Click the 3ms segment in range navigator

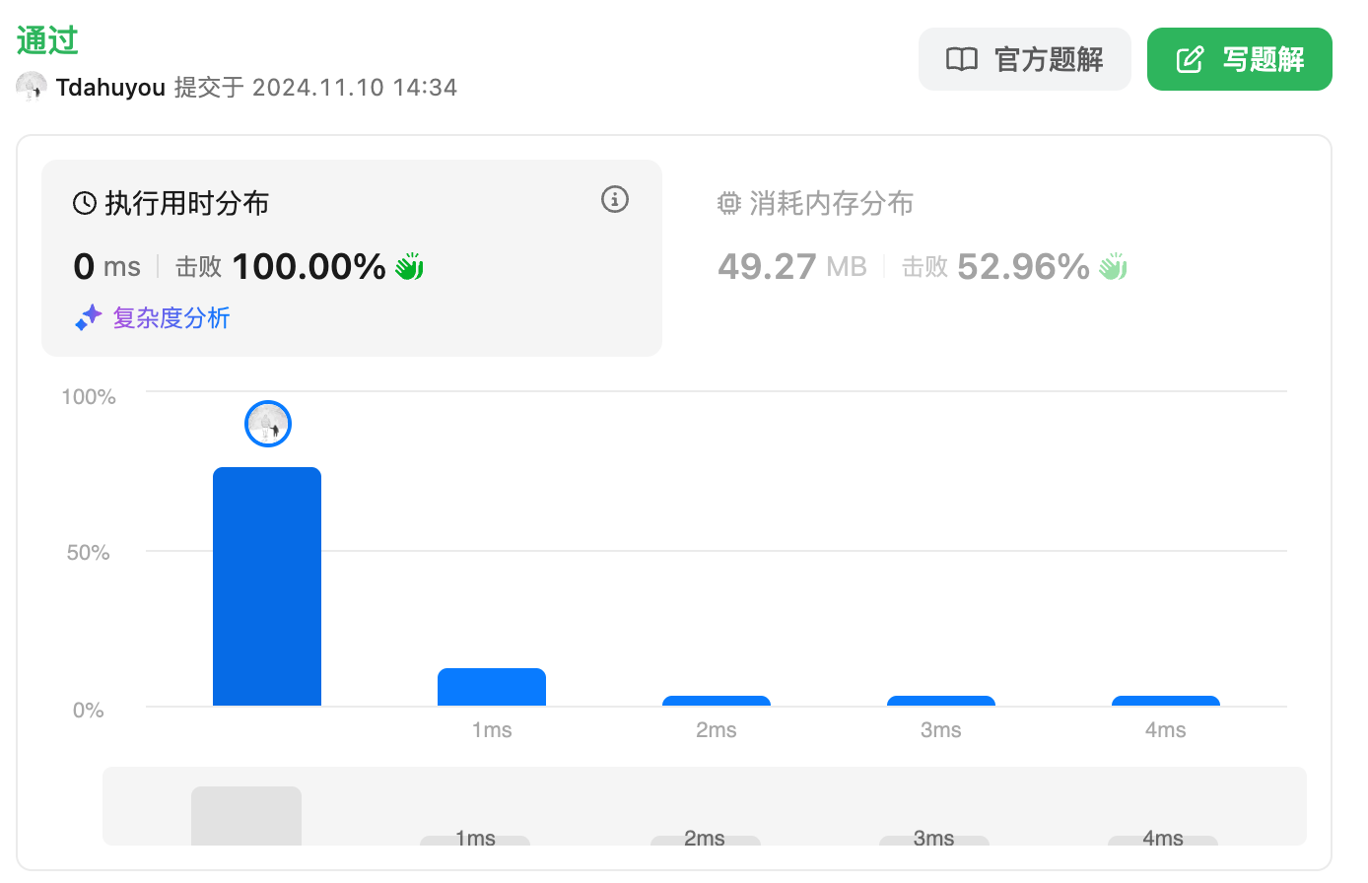click(x=934, y=840)
